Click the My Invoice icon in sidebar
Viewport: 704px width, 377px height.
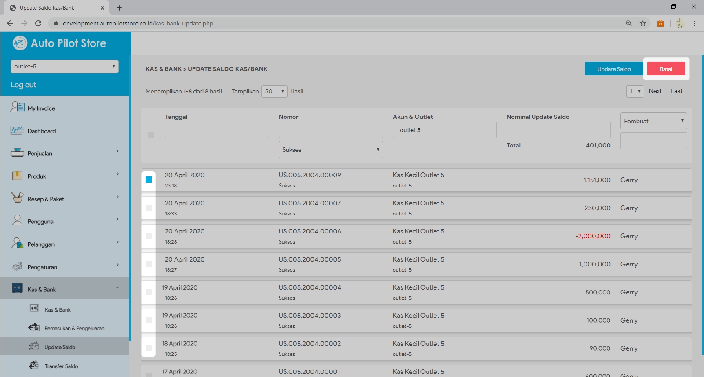pos(18,107)
